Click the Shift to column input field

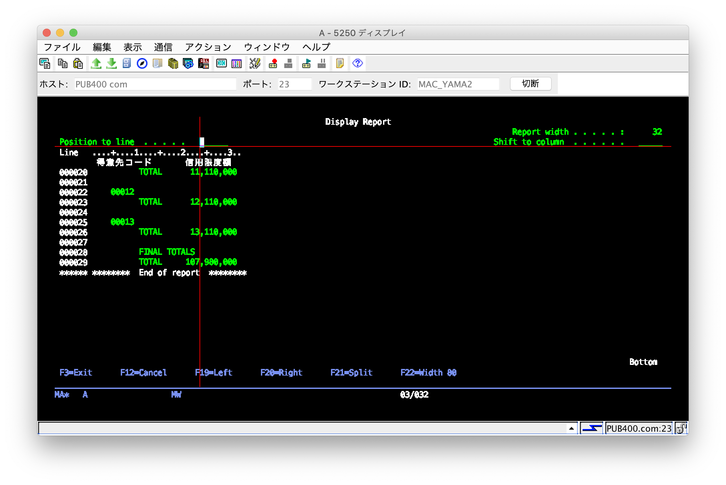click(x=650, y=142)
